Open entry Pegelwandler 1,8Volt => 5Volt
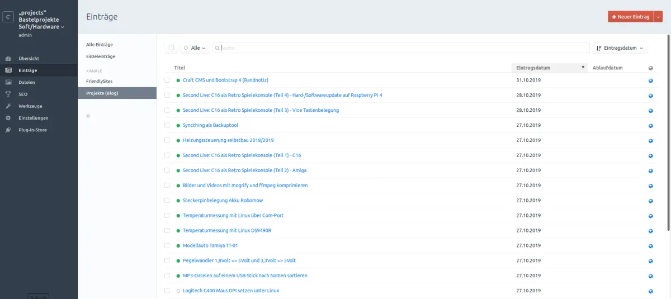The image size is (671, 299). coord(239,260)
